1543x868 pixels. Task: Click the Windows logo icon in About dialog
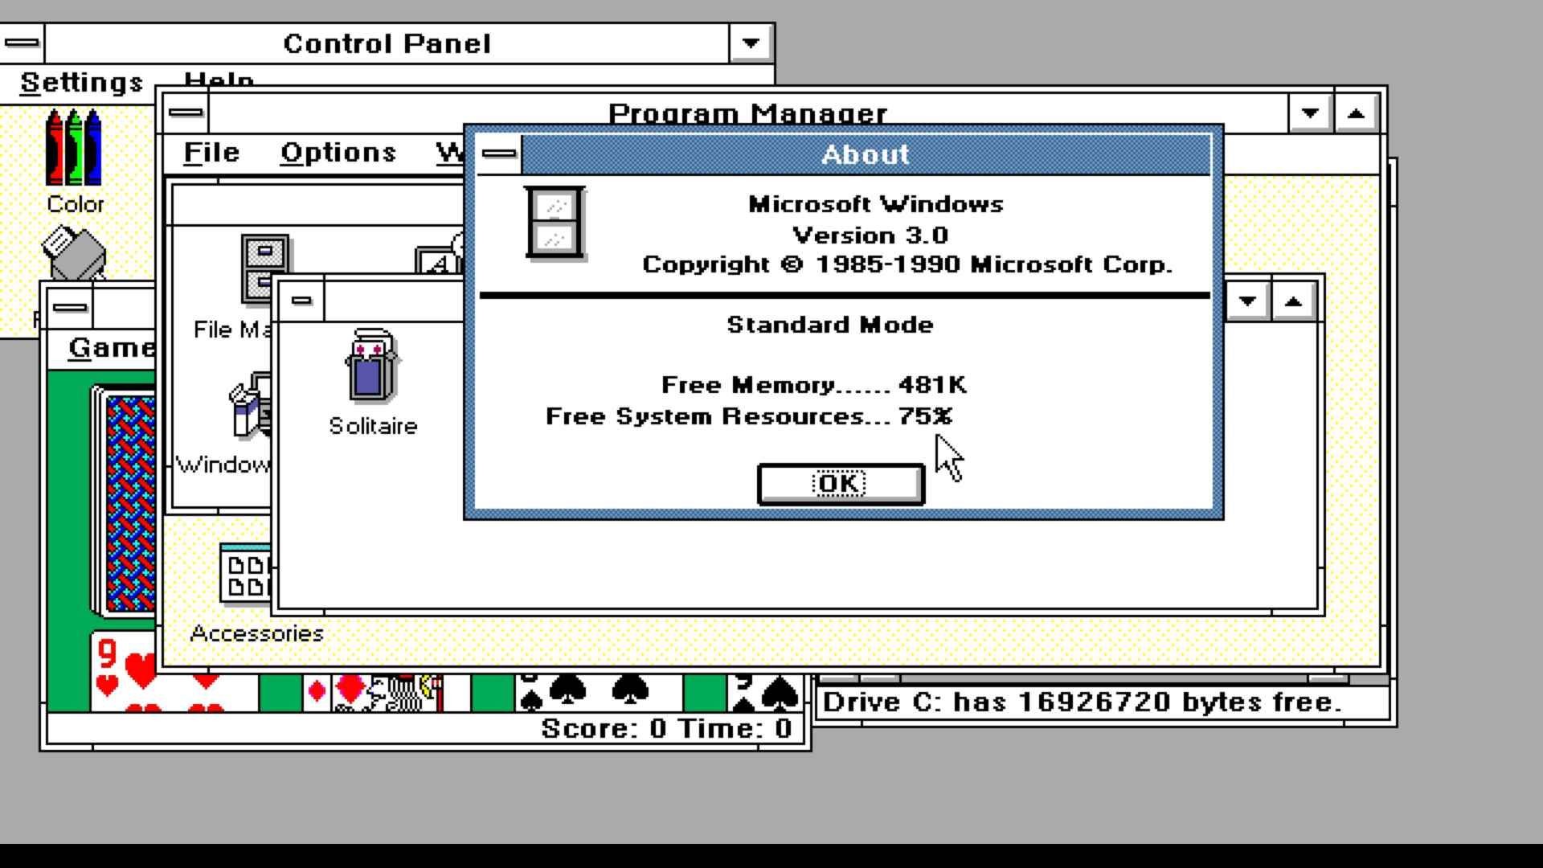555,223
